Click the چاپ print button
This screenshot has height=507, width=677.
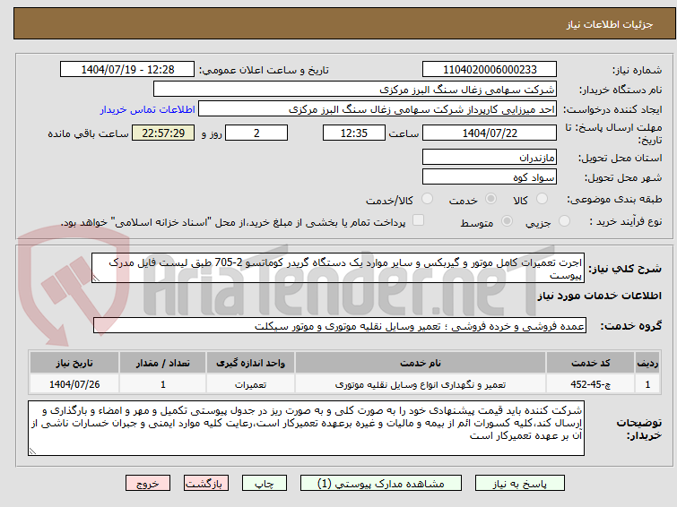click(265, 484)
